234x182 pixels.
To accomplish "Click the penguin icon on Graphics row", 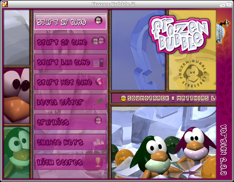I will pyautogui.click(x=98, y=120).
